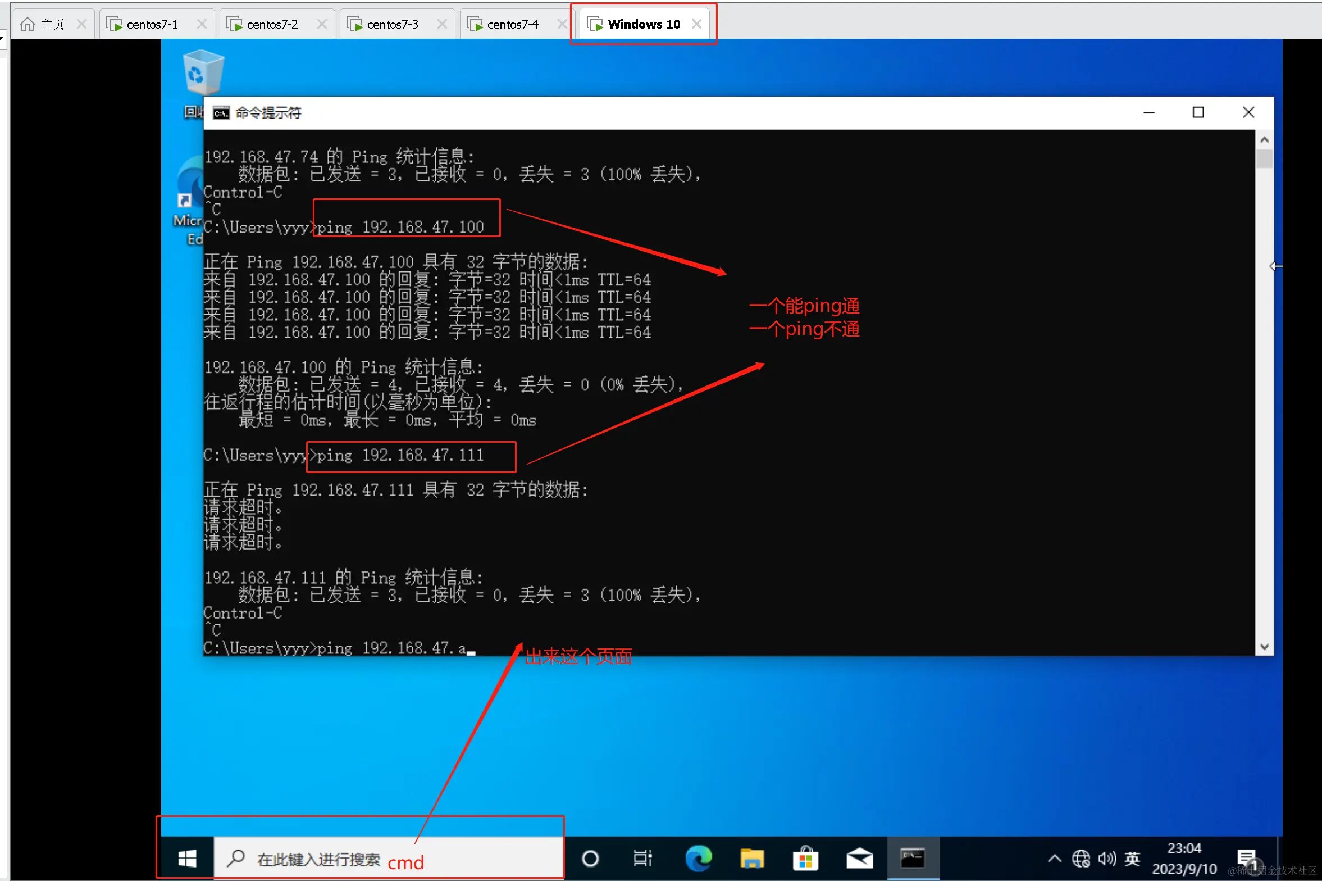Close the centos7-3 tab
This screenshot has height=881, width=1322.
[442, 24]
